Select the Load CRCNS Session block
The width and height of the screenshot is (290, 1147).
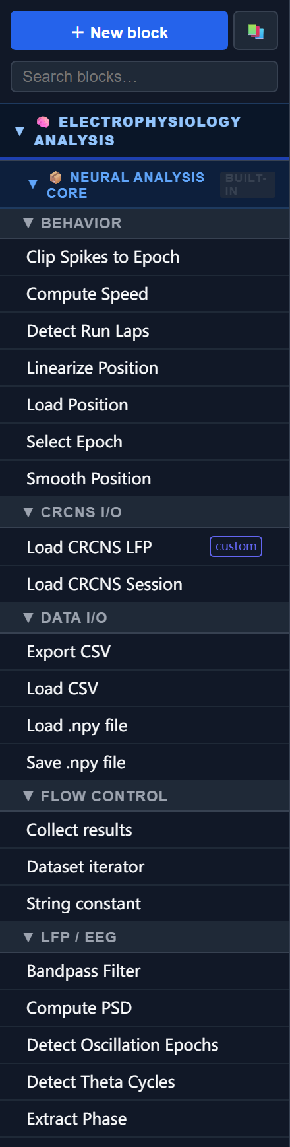coord(144,585)
